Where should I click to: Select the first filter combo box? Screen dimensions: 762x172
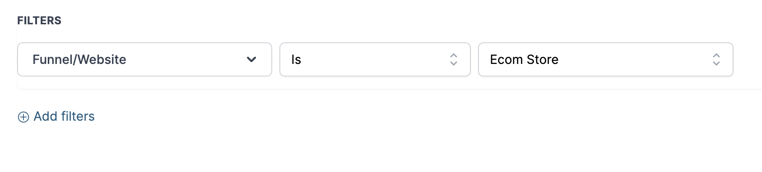pyautogui.click(x=144, y=59)
